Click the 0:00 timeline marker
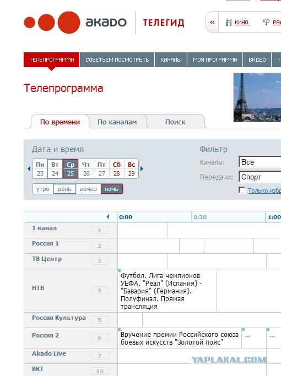Viewport: 281px width, 376px height. [x=126, y=217]
